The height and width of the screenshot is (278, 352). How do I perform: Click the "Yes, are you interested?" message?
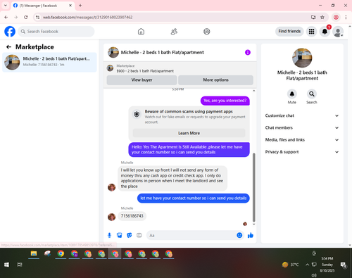225,101
